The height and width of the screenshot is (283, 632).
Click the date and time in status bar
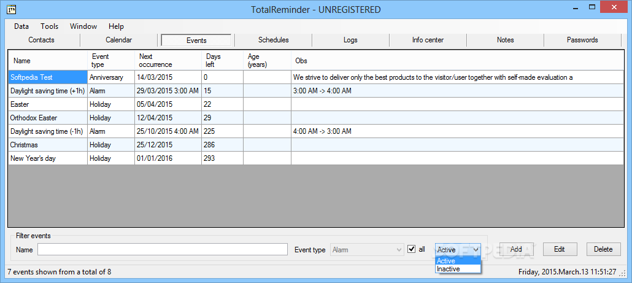pos(567,272)
